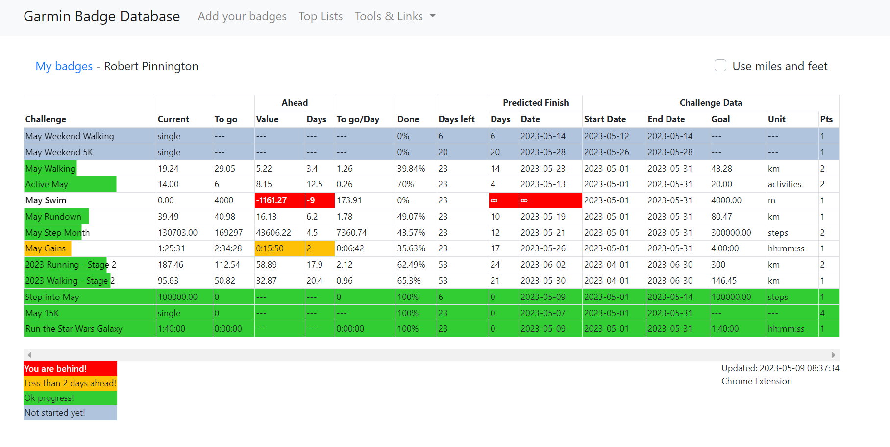Expand the Tools & Links dropdown
The image size is (890, 447).
[x=395, y=16]
